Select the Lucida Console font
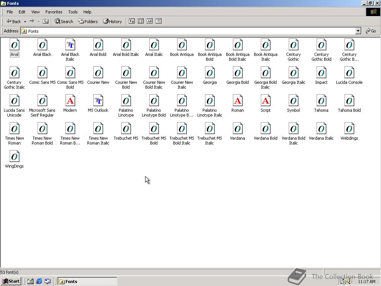 (349, 76)
